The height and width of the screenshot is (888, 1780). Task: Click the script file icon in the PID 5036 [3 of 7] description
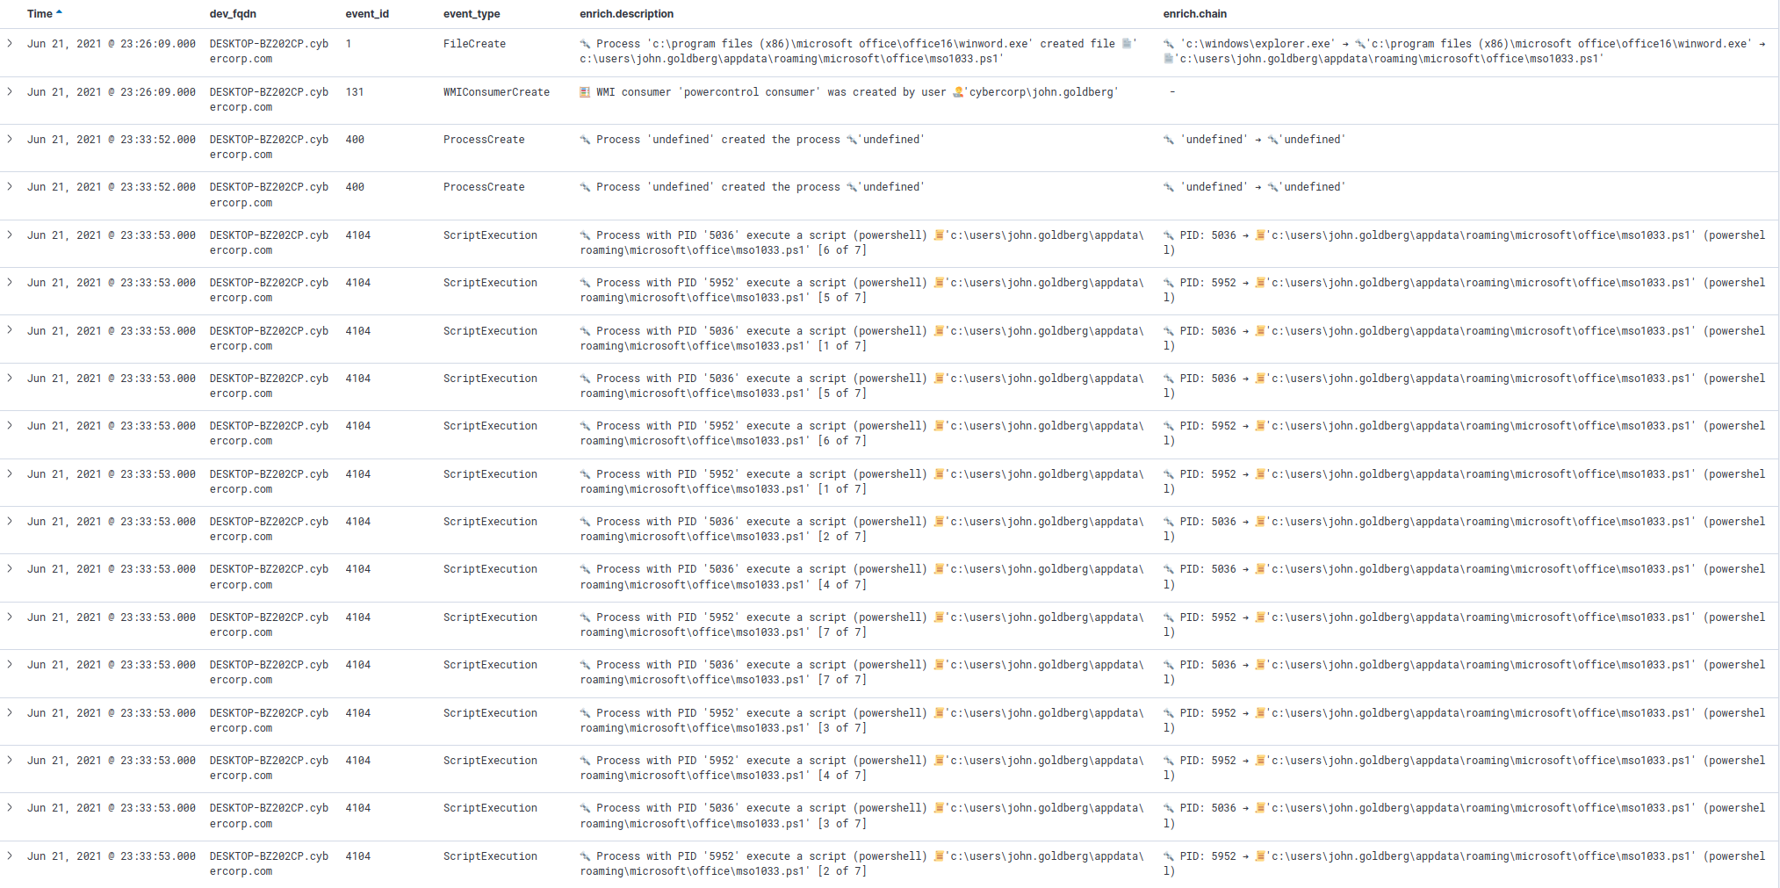click(939, 808)
